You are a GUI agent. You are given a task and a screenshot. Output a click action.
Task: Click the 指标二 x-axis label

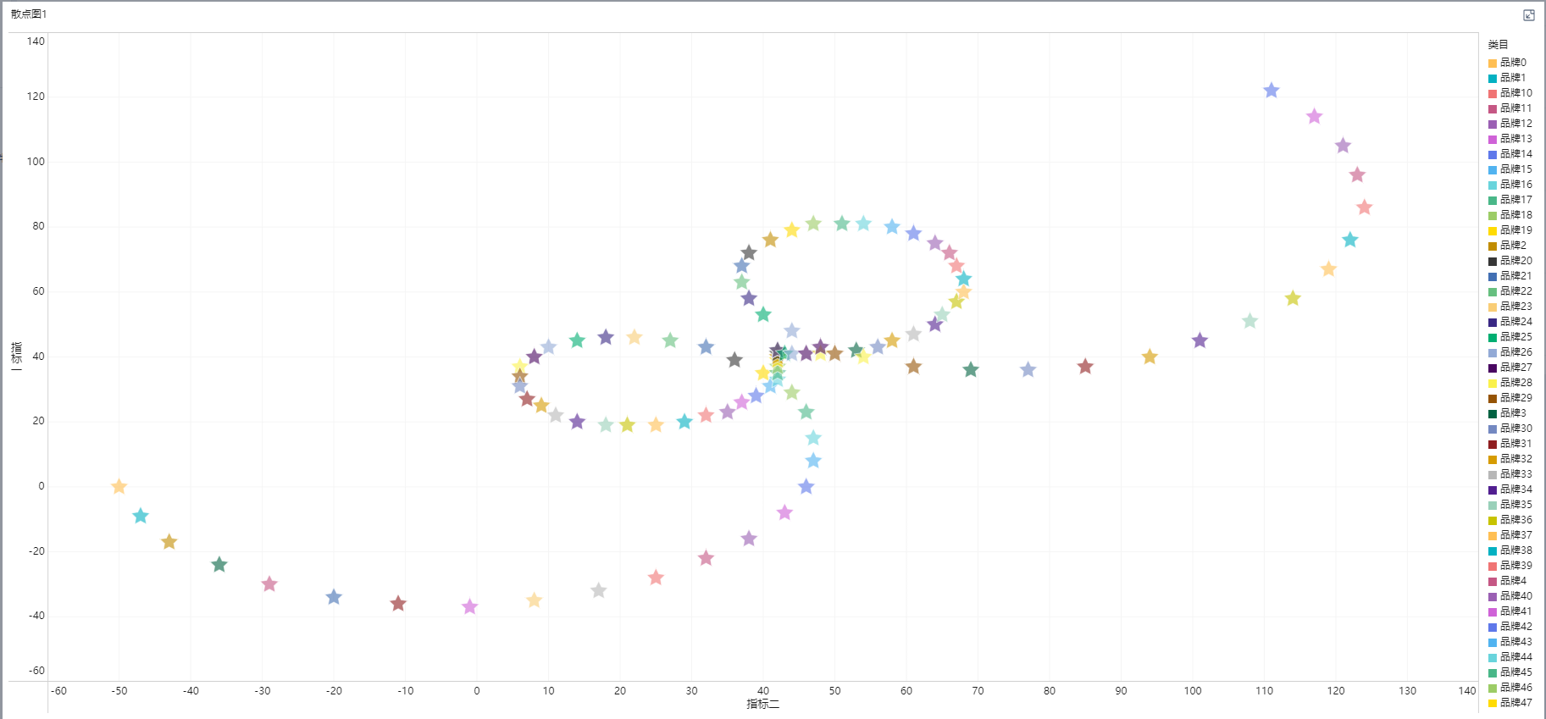[762, 704]
